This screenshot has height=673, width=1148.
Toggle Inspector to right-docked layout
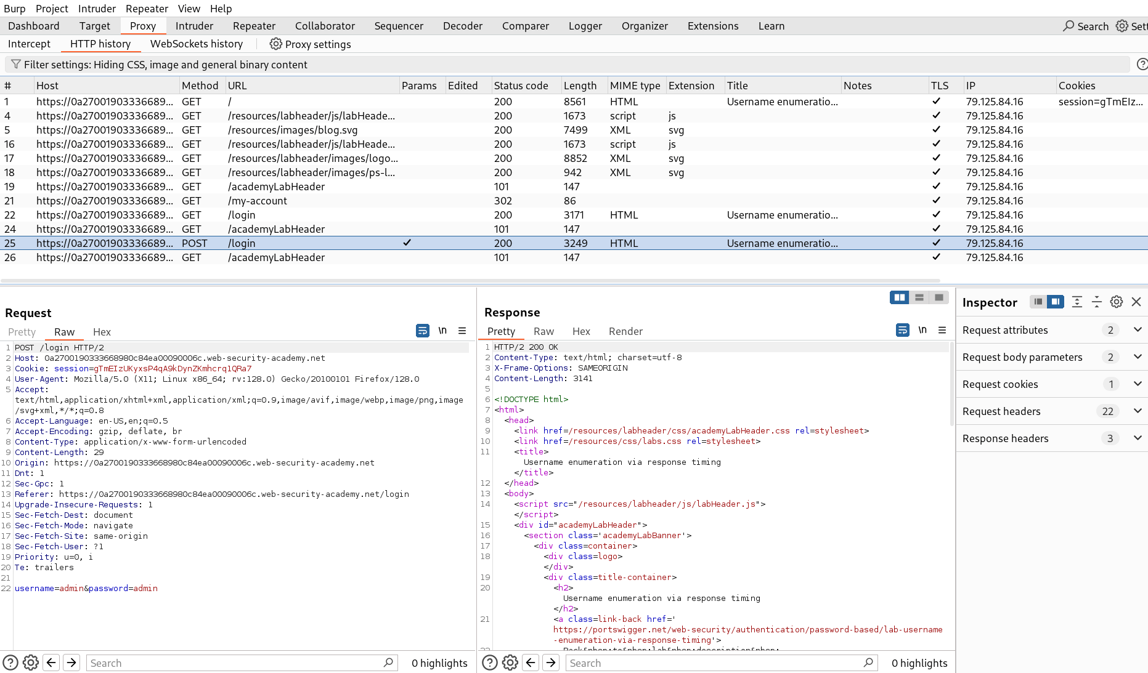pyautogui.click(x=1056, y=302)
